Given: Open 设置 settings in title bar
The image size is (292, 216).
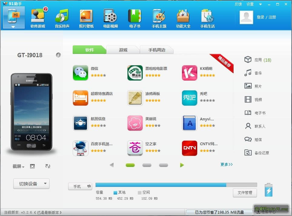Looking at the screenshot, I should (250, 4).
